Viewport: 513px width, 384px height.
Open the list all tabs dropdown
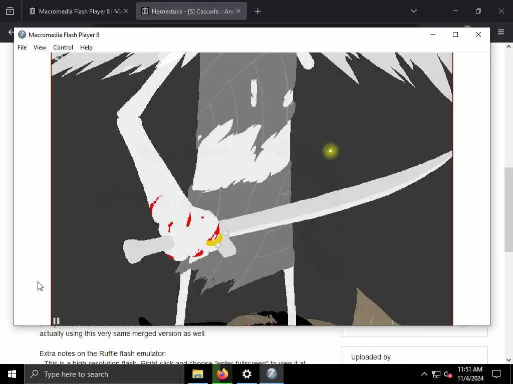click(413, 11)
